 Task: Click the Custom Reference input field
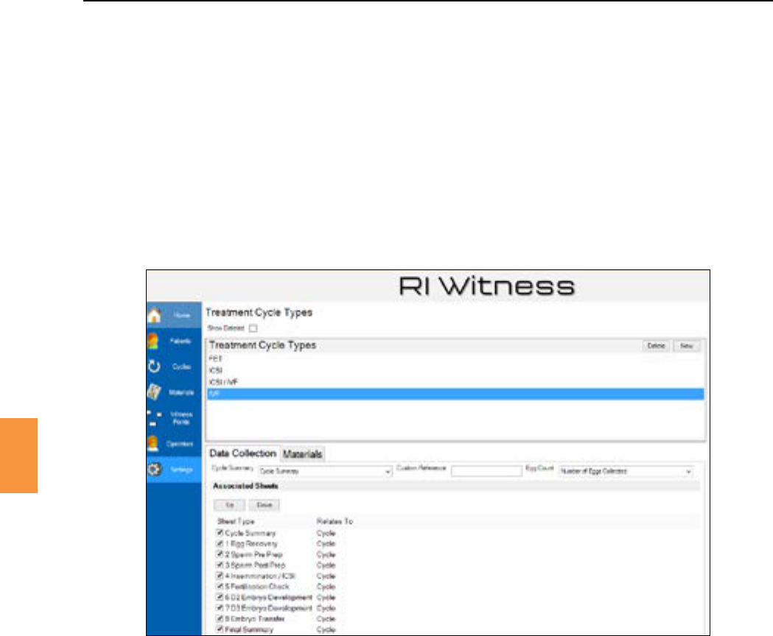point(486,471)
